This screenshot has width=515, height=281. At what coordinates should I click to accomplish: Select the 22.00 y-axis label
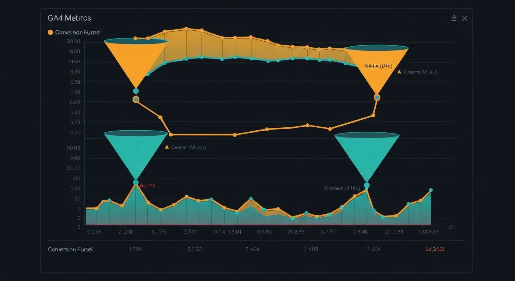tap(74, 168)
